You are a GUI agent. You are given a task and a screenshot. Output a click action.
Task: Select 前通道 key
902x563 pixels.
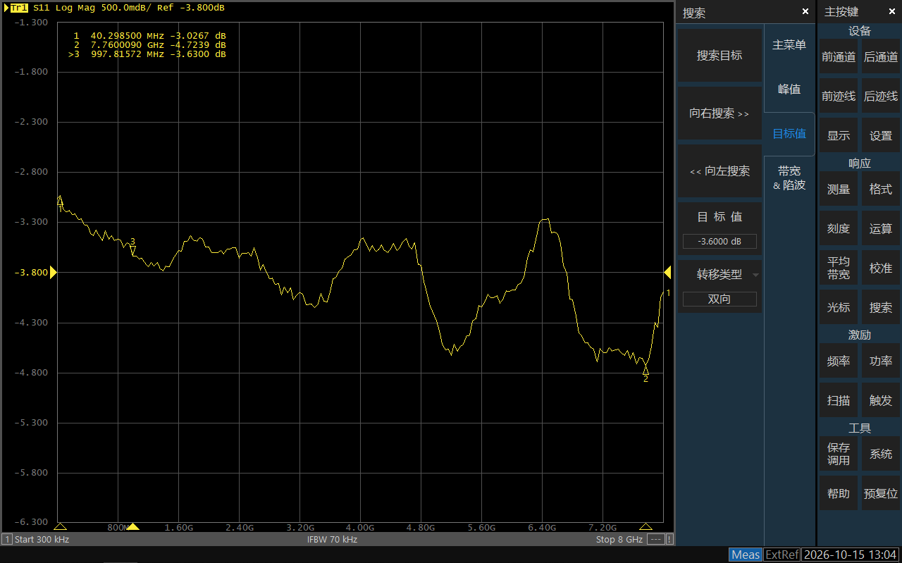pos(839,57)
